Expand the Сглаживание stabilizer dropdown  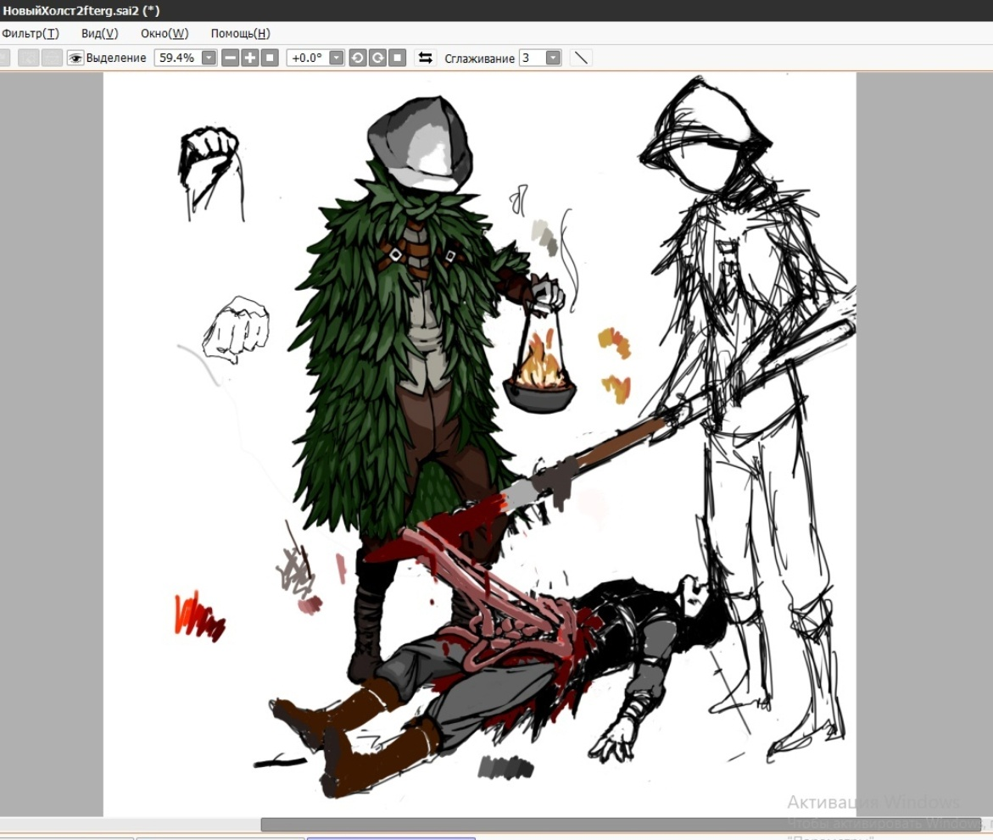click(x=553, y=58)
